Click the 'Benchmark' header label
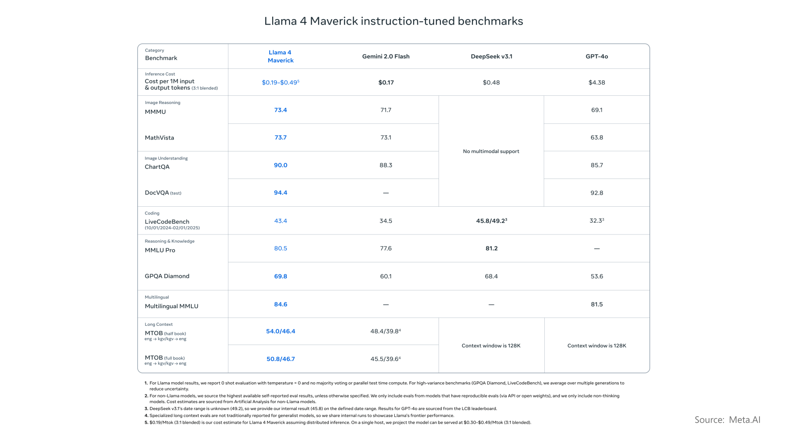This screenshot has width=787, height=442. click(161, 58)
